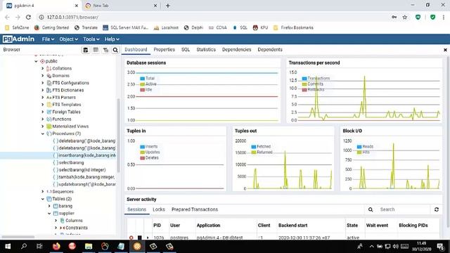
Task: Expand the Columns node under supplier
Action: pyautogui.click(x=56, y=221)
